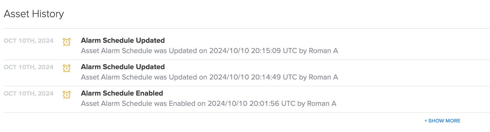Click the OCT 10TH, 2024 date of first entry
This screenshot has width=490, height=132.
[29, 41]
